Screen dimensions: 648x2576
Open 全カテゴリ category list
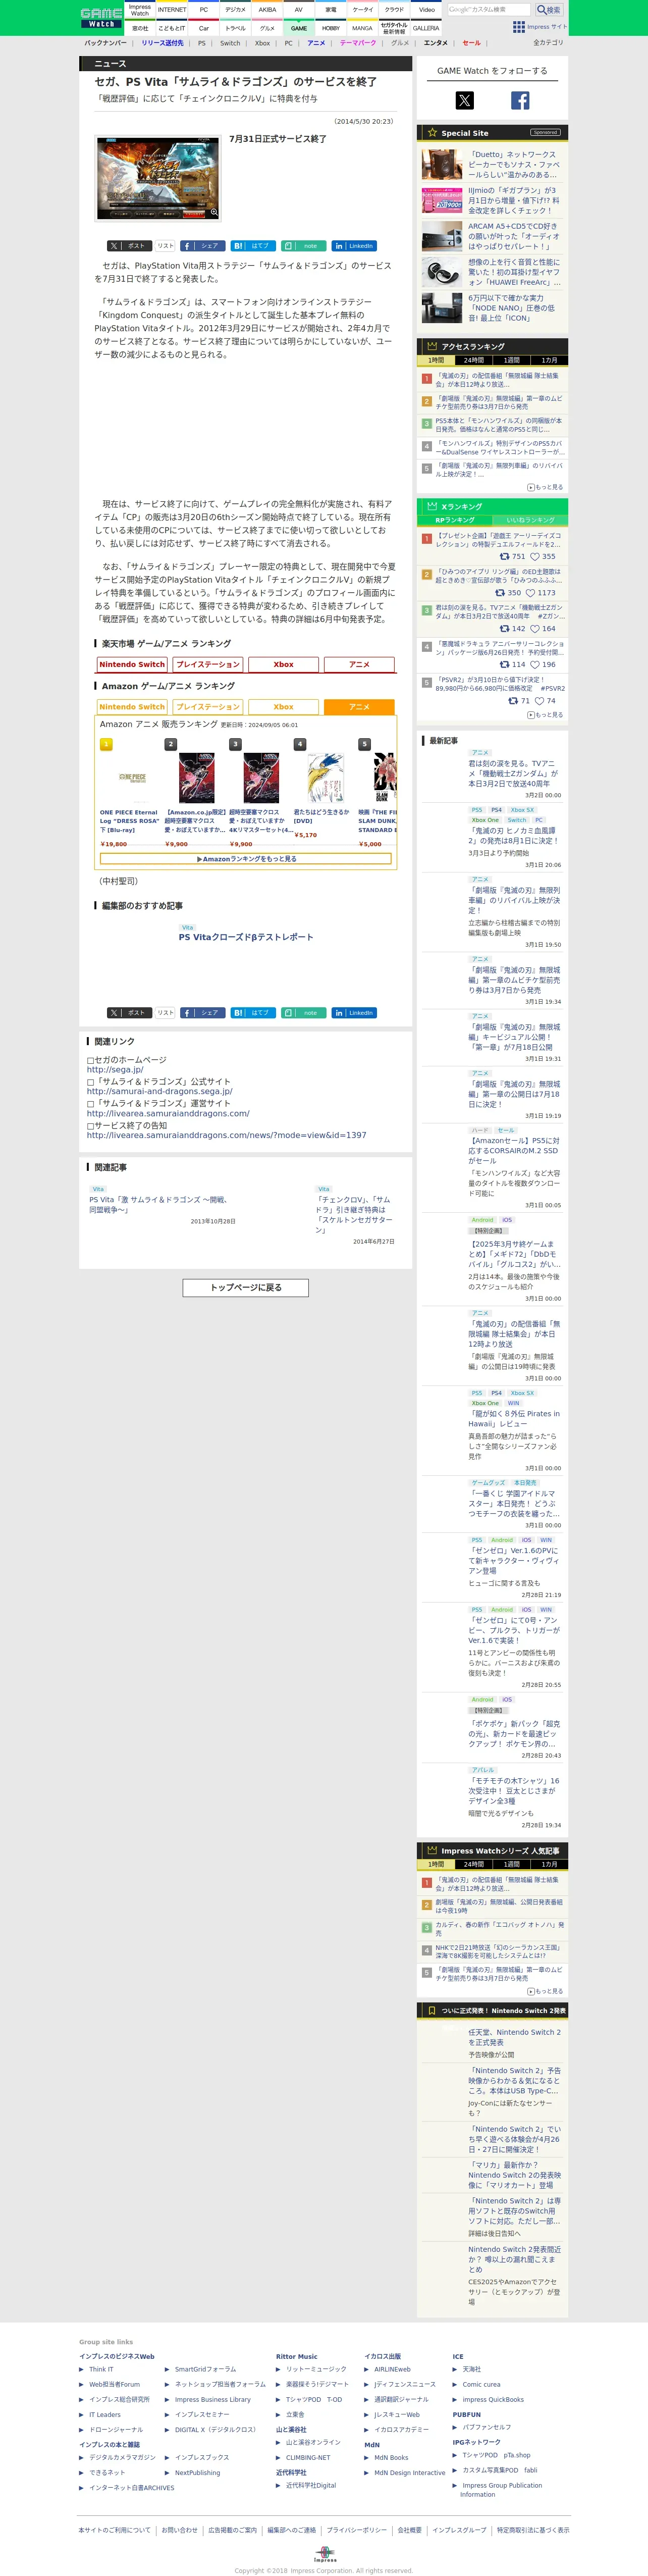point(548,43)
